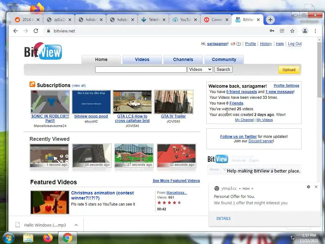The height and width of the screenshot is (244, 325).
Task: Close the Téléch tab
Action: pos(164,20)
